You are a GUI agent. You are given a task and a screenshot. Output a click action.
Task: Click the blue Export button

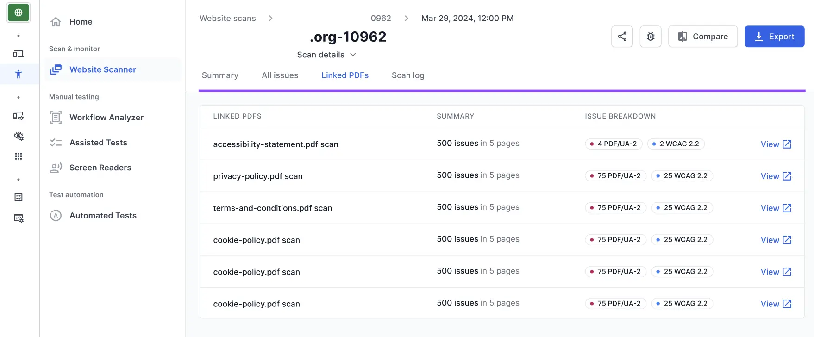tap(775, 37)
